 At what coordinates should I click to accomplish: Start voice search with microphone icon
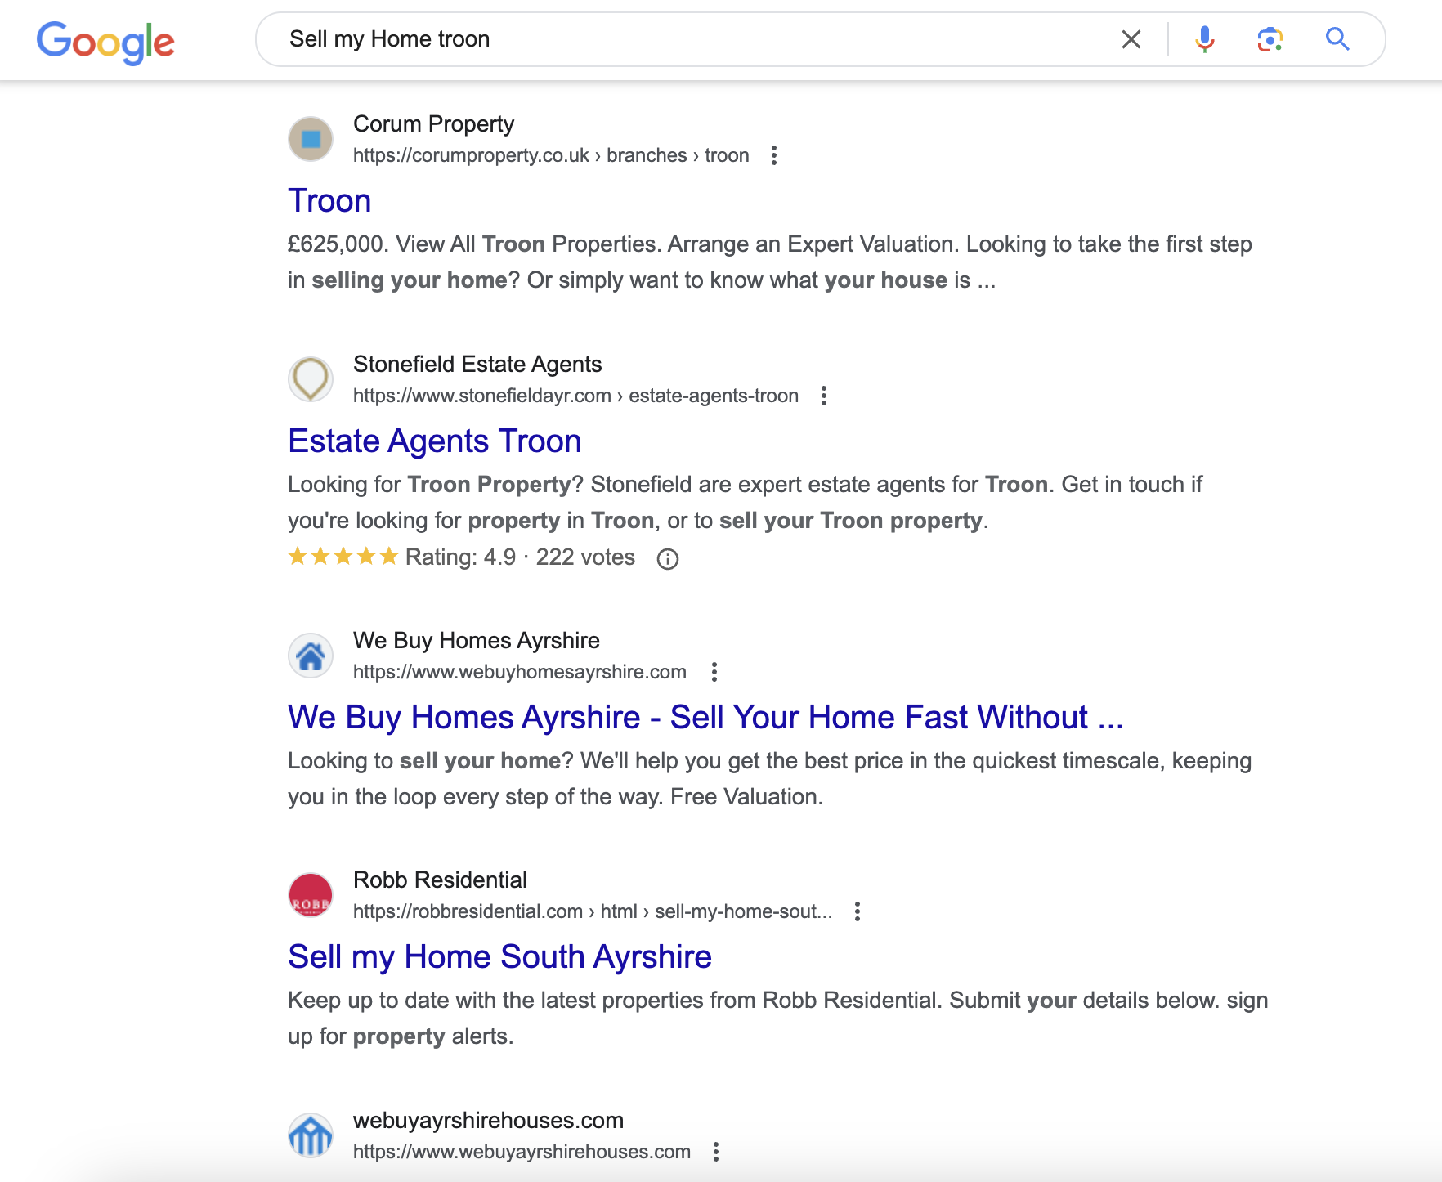tap(1204, 39)
